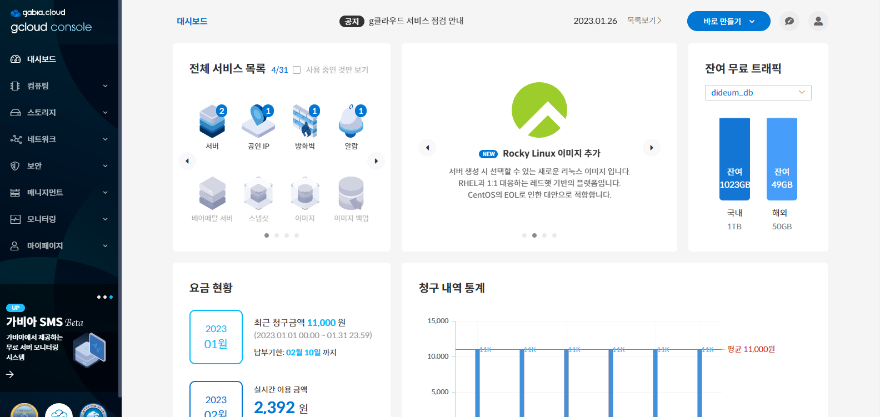Click the 대시보드 breadcrumb at top
The width and height of the screenshot is (880, 417).
click(x=192, y=21)
